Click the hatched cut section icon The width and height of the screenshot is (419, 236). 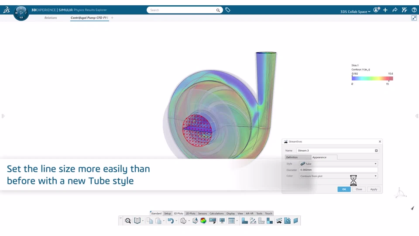point(261,221)
